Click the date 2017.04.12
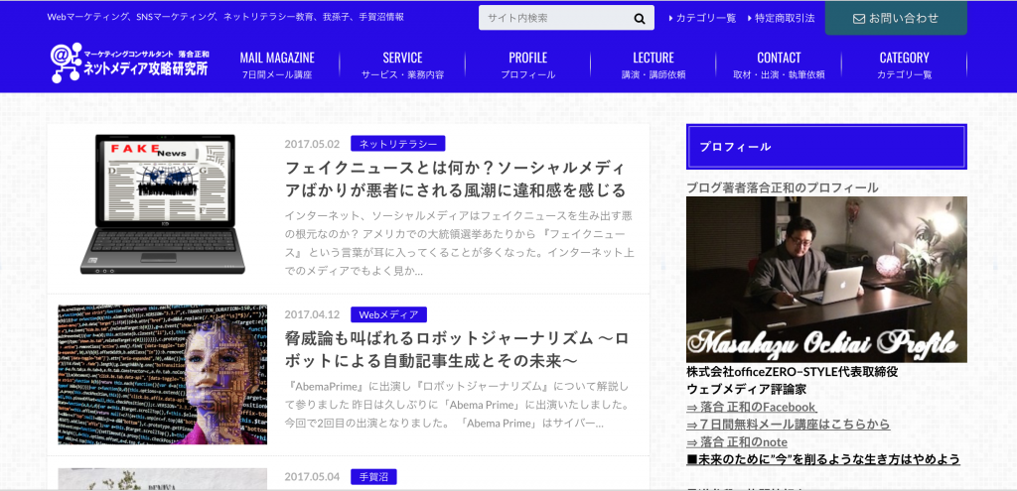Viewport: 1017px width, 491px height. pyautogui.click(x=312, y=314)
